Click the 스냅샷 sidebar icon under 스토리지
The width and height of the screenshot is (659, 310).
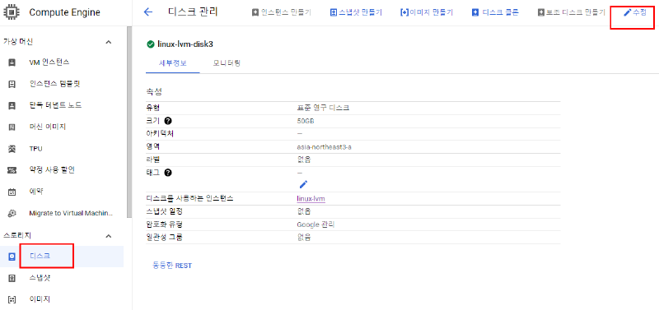[x=12, y=278]
